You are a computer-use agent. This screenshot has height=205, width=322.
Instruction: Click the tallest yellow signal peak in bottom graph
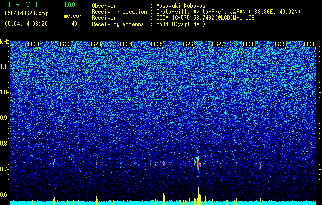198,195
